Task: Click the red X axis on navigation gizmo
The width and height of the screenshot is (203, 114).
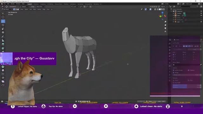Action: coord(165,16)
